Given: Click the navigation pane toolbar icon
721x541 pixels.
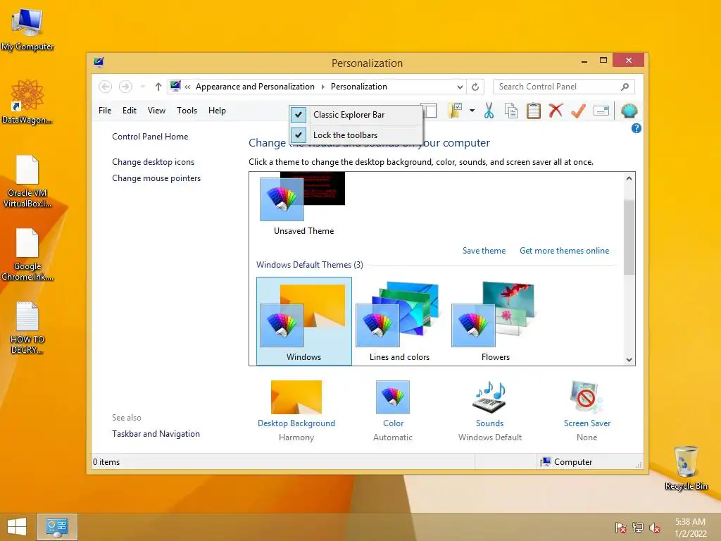Looking at the screenshot, I should (x=430, y=111).
